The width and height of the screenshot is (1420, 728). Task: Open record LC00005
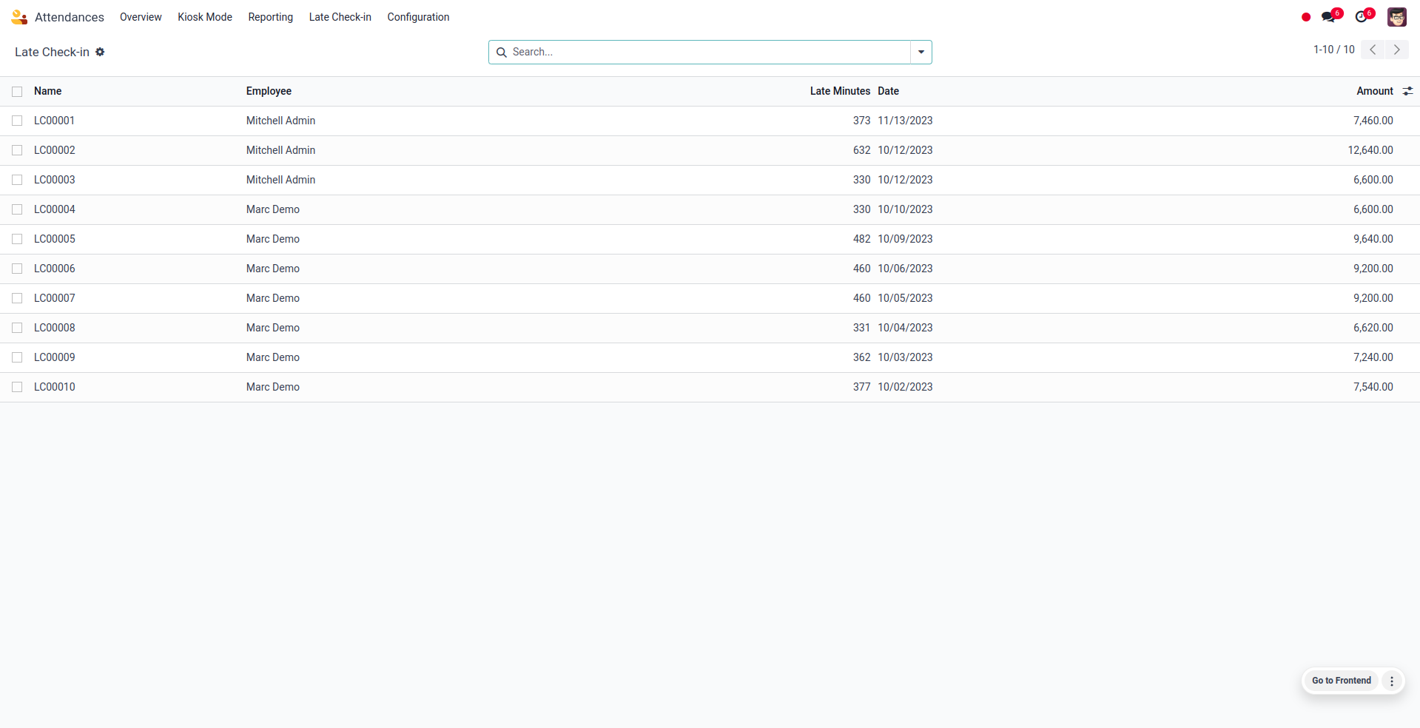point(55,239)
